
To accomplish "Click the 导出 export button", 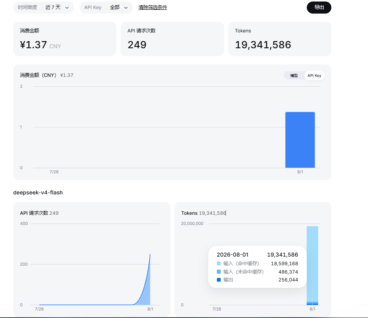I will [319, 8].
